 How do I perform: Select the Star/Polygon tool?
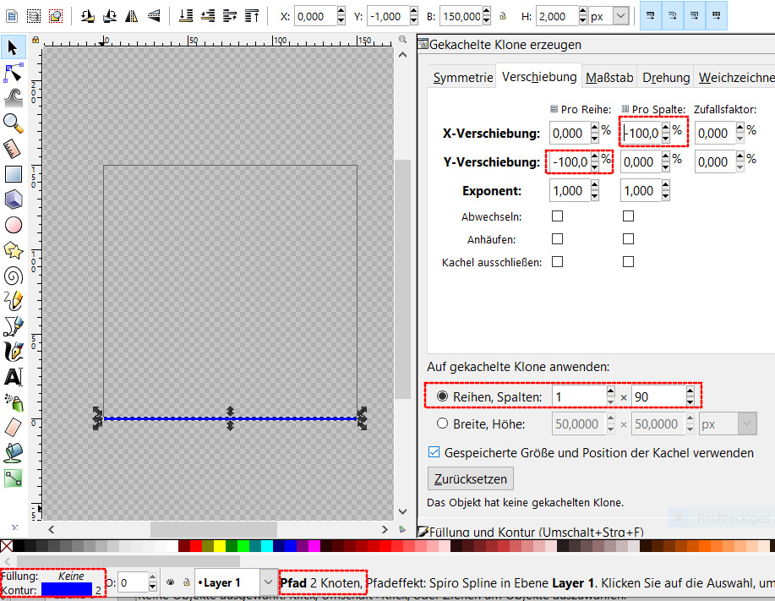(x=13, y=250)
